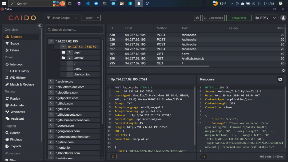Click the /api/ folder icon
288x162 pixels.
[63, 52]
